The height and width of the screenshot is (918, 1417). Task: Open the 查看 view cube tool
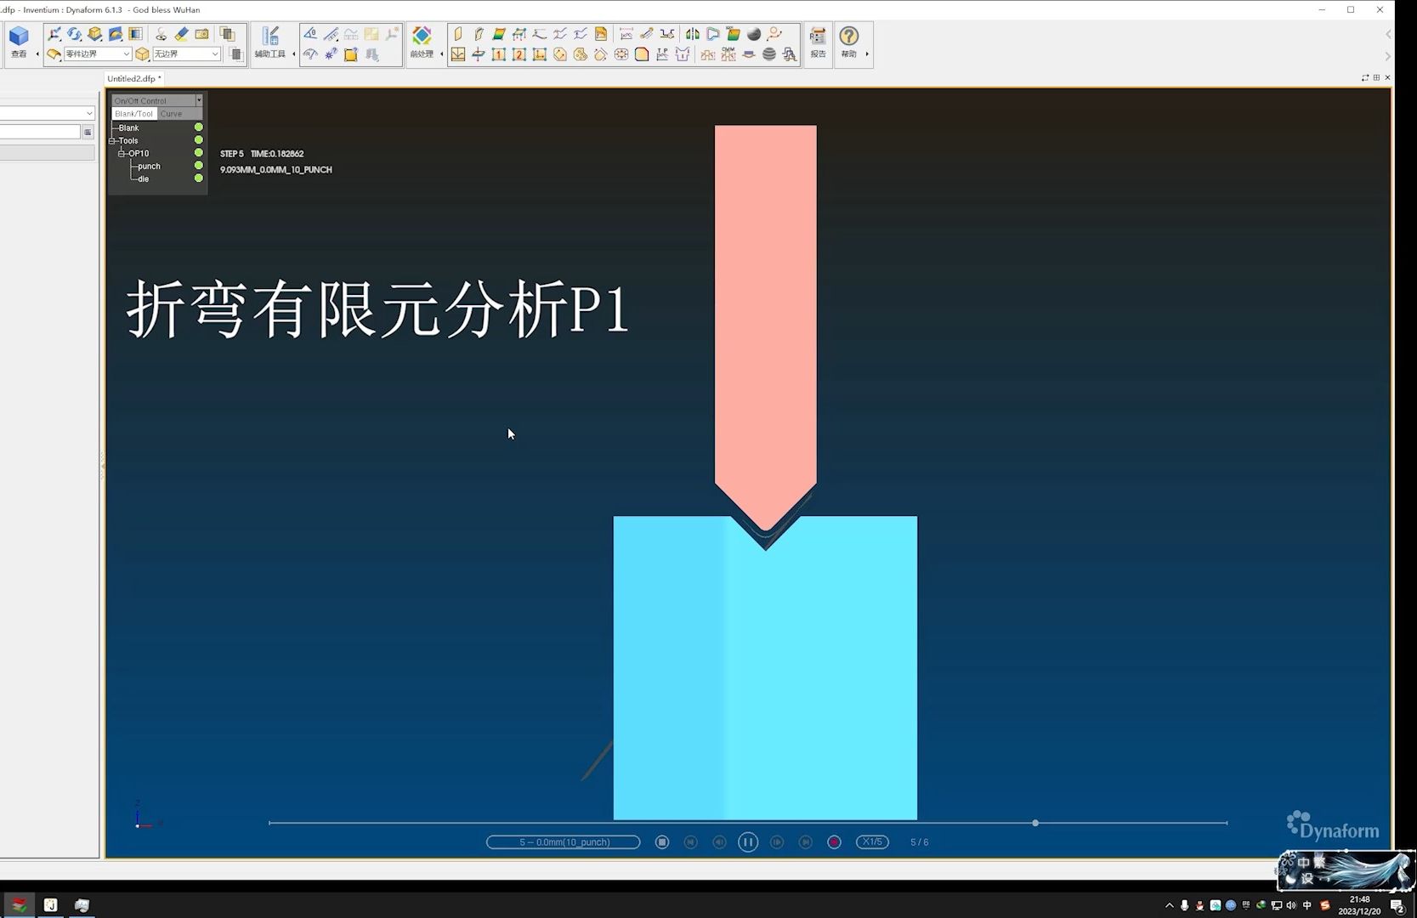click(18, 38)
